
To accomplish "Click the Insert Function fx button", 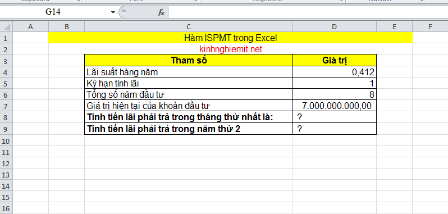I will point(161,12).
